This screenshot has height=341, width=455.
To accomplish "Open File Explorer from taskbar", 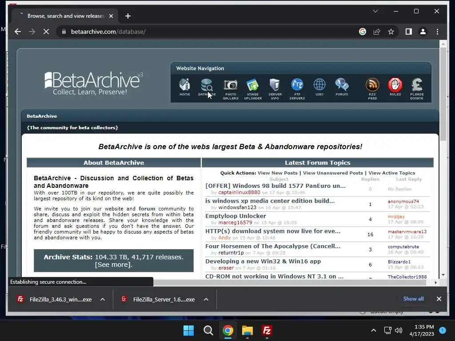I will [x=247, y=330].
